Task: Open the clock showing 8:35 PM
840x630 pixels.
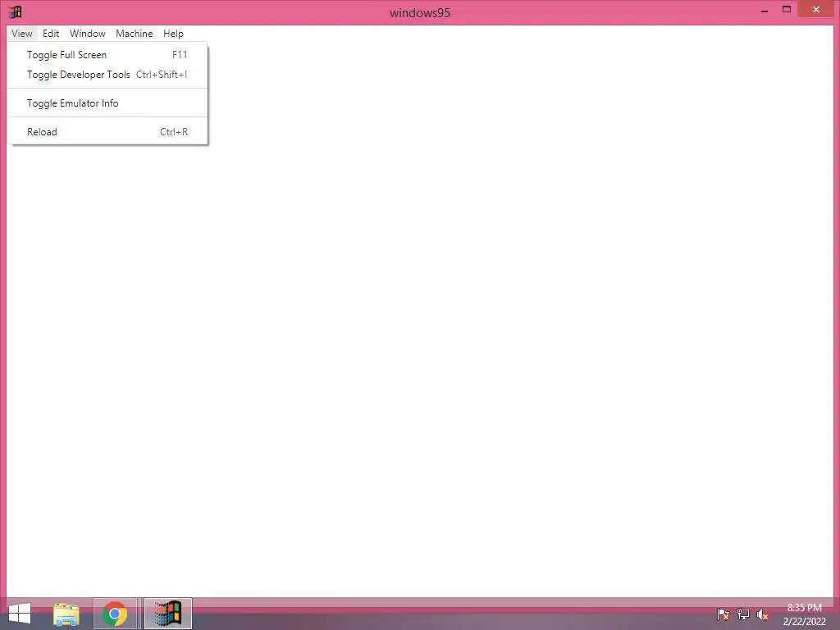Action: [x=804, y=614]
